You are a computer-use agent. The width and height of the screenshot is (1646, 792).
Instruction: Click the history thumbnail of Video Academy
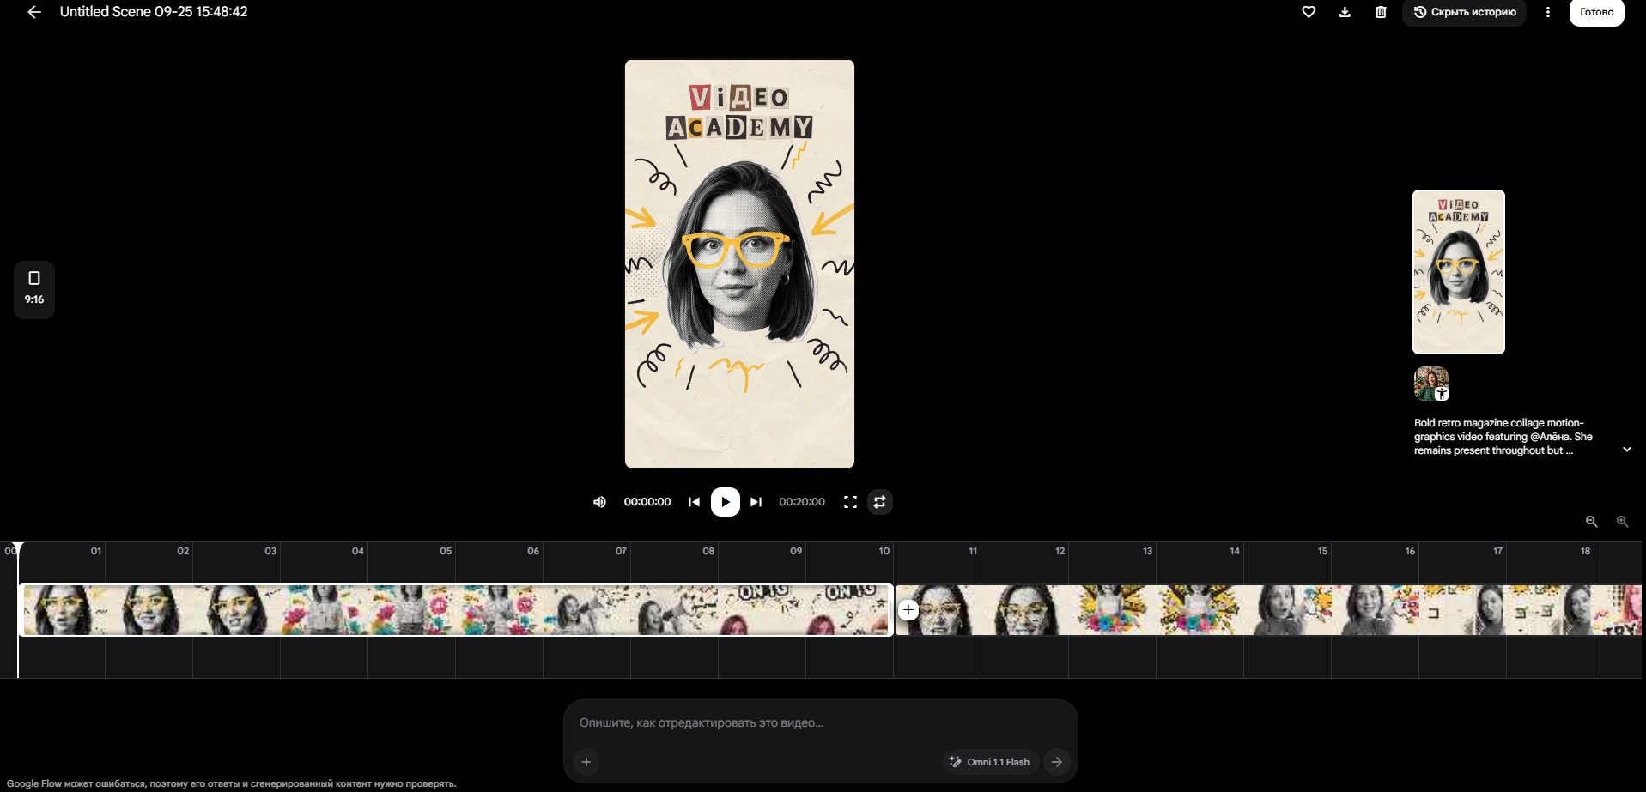click(1459, 272)
